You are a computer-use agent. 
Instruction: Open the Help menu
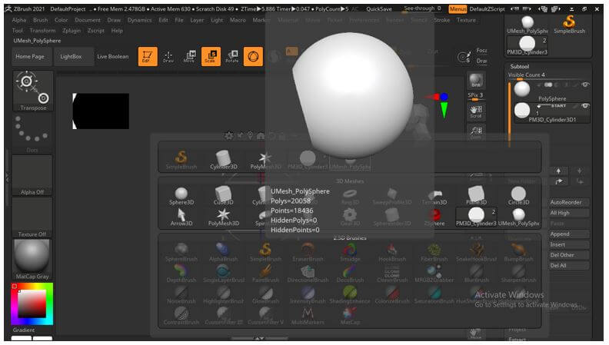(117, 30)
